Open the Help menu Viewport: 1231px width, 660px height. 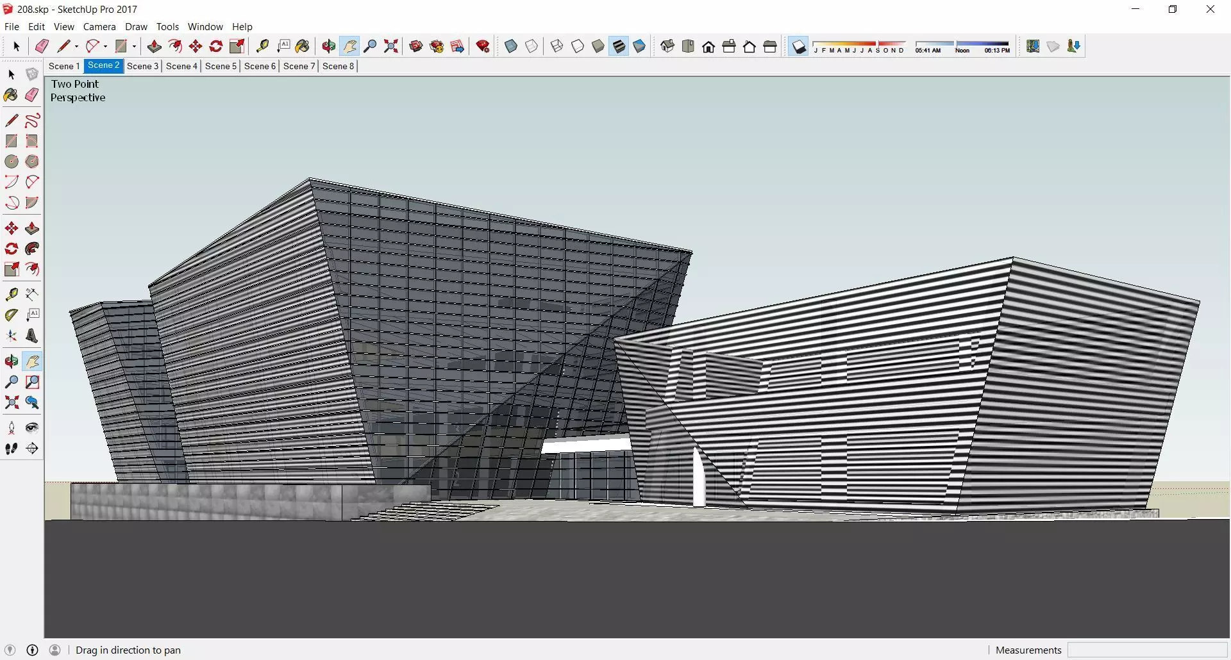coord(242,27)
